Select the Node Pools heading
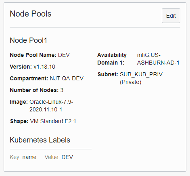 coord(31,14)
